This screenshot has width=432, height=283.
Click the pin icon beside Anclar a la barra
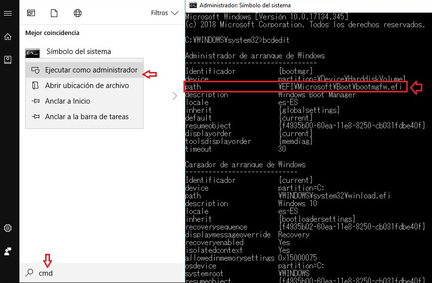pos(35,117)
